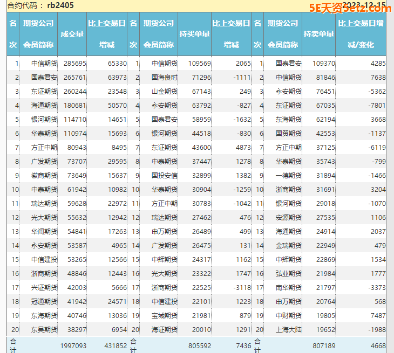Image resolution: width=394 pixels, height=353 pixels.
Task: Select 海通期货 volume 180681
Action: (x=75, y=106)
